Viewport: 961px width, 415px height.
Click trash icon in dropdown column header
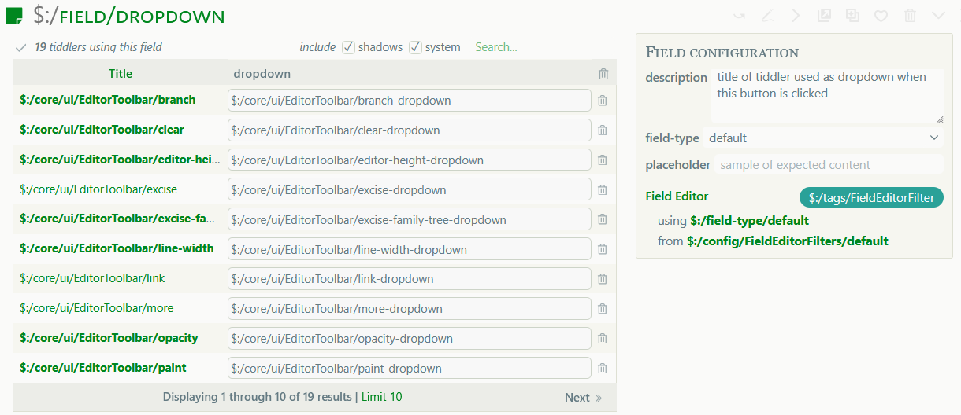coord(603,74)
